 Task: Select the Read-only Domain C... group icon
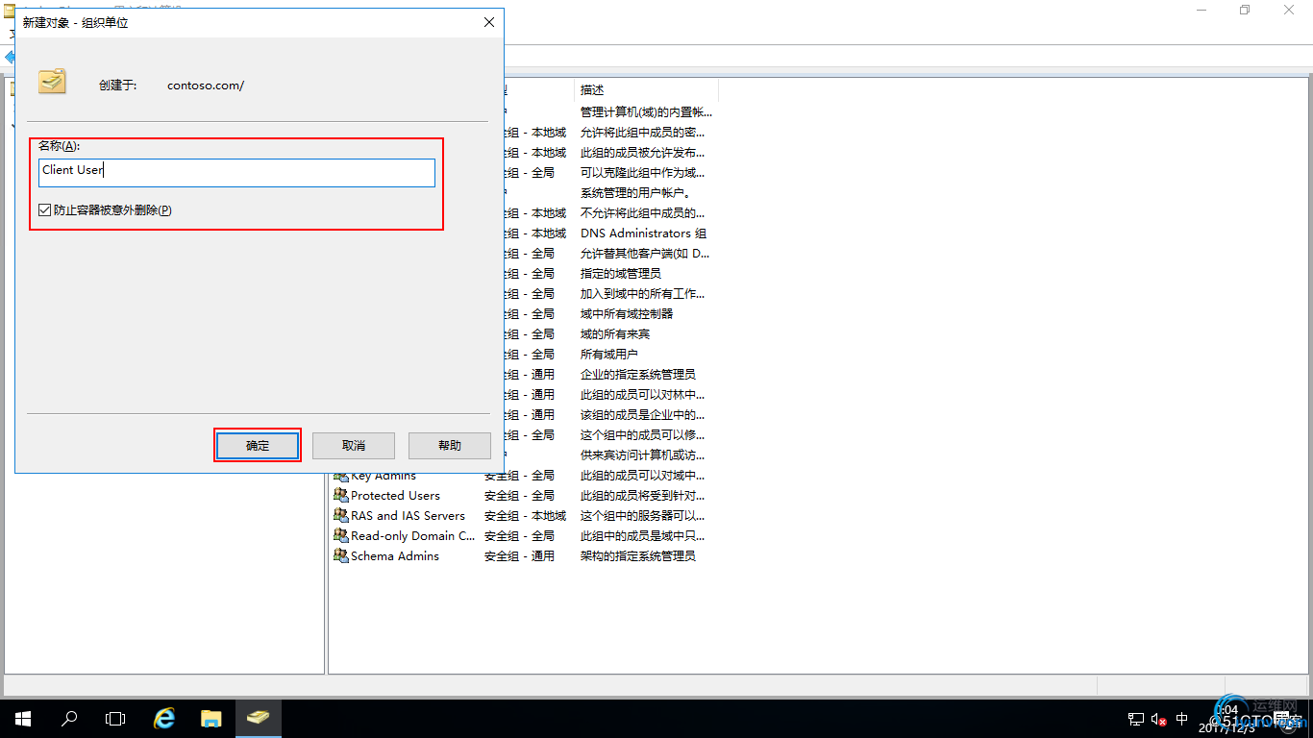click(x=340, y=535)
